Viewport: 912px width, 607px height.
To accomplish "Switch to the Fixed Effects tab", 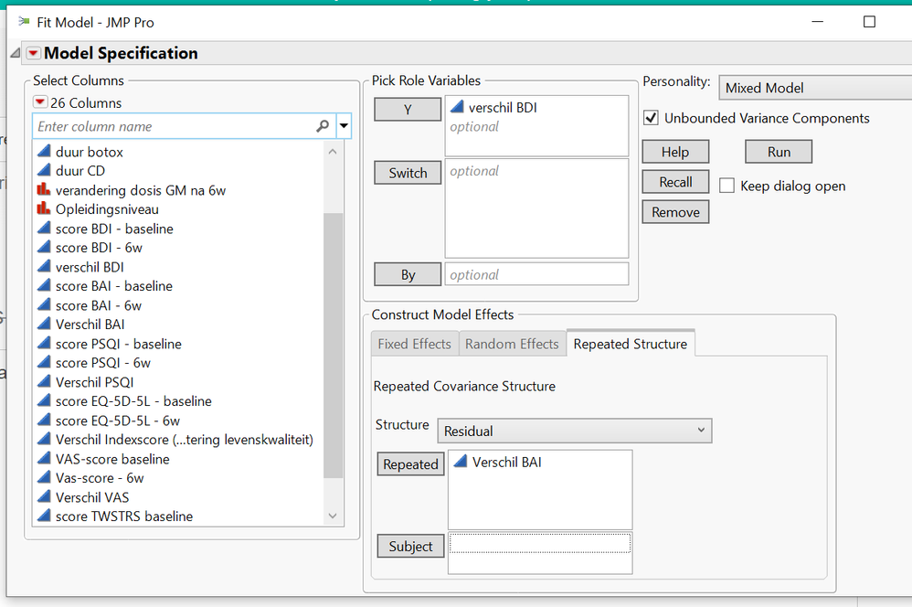I will tap(413, 344).
